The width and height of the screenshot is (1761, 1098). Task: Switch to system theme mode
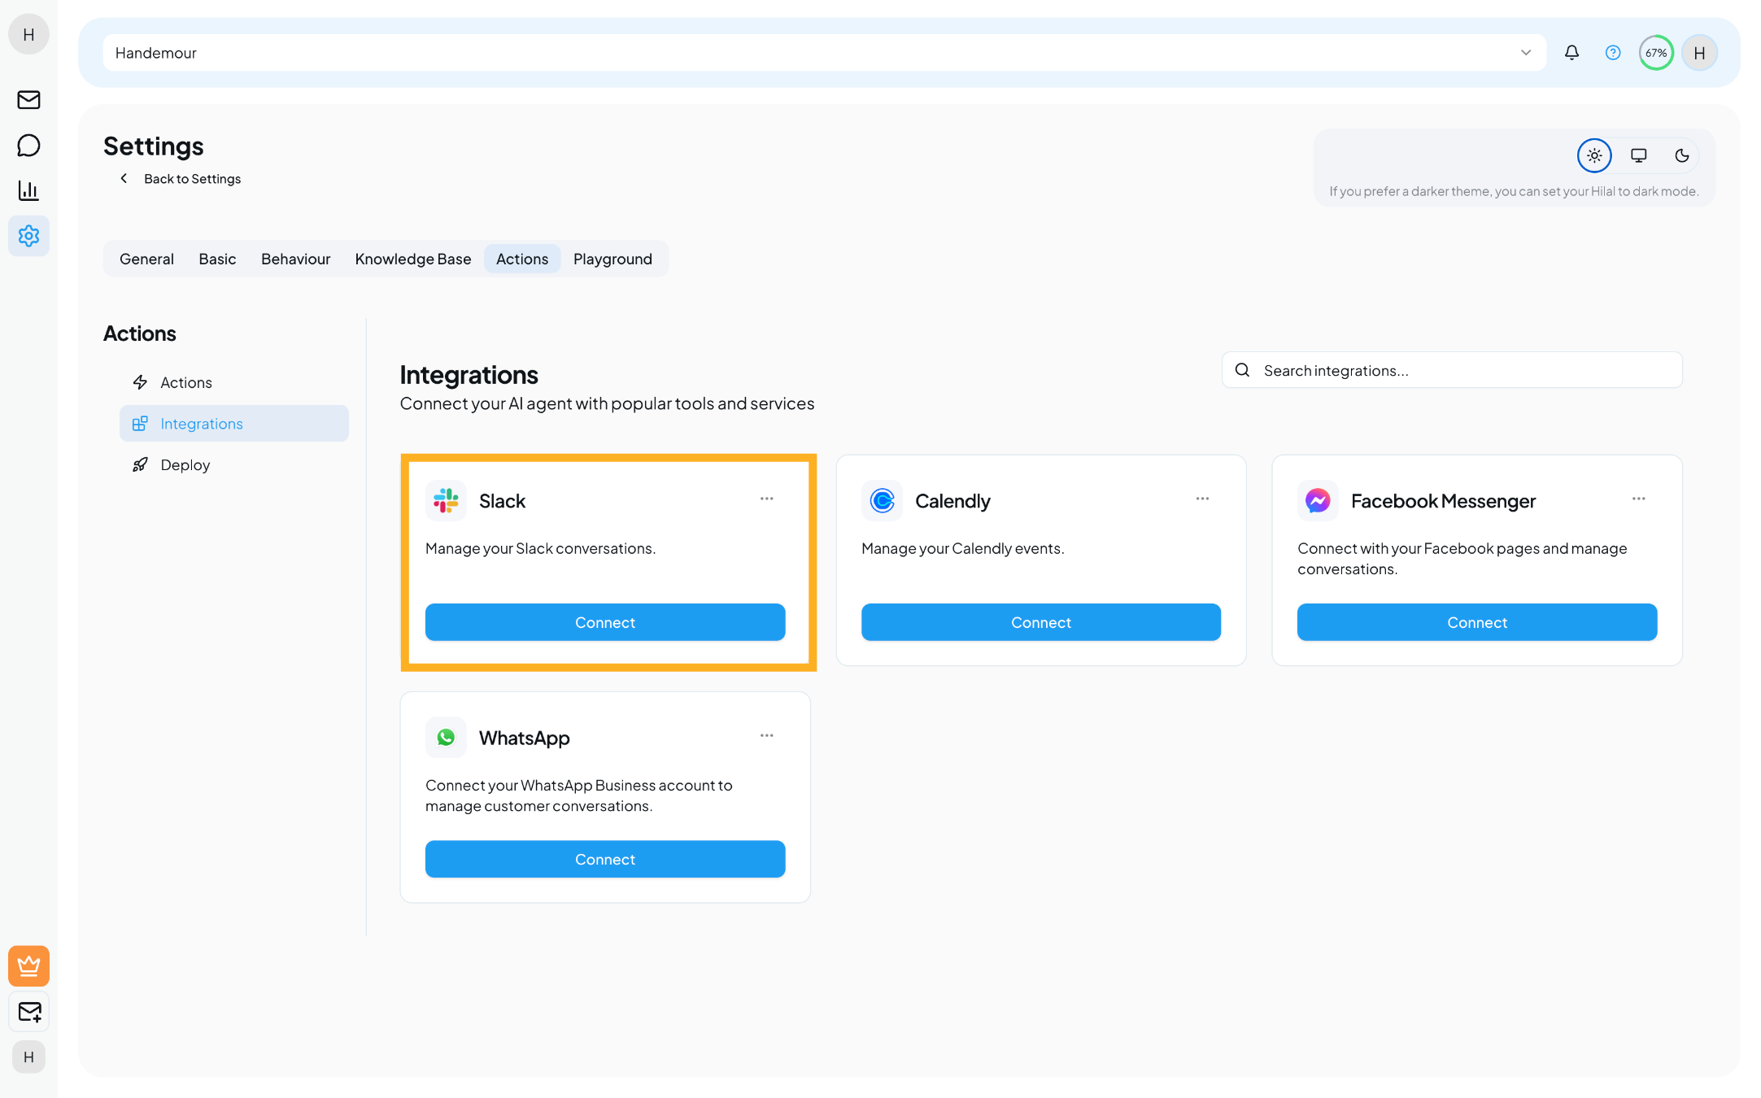pyautogui.click(x=1638, y=155)
